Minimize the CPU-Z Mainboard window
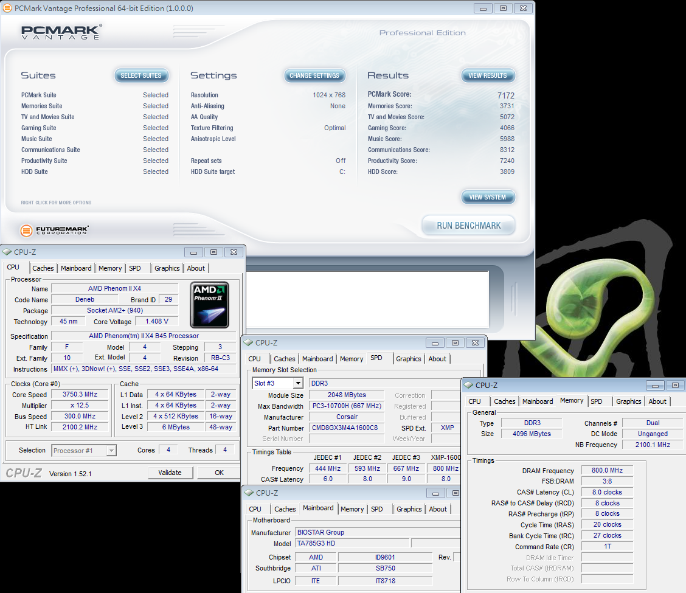 [x=435, y=493]
